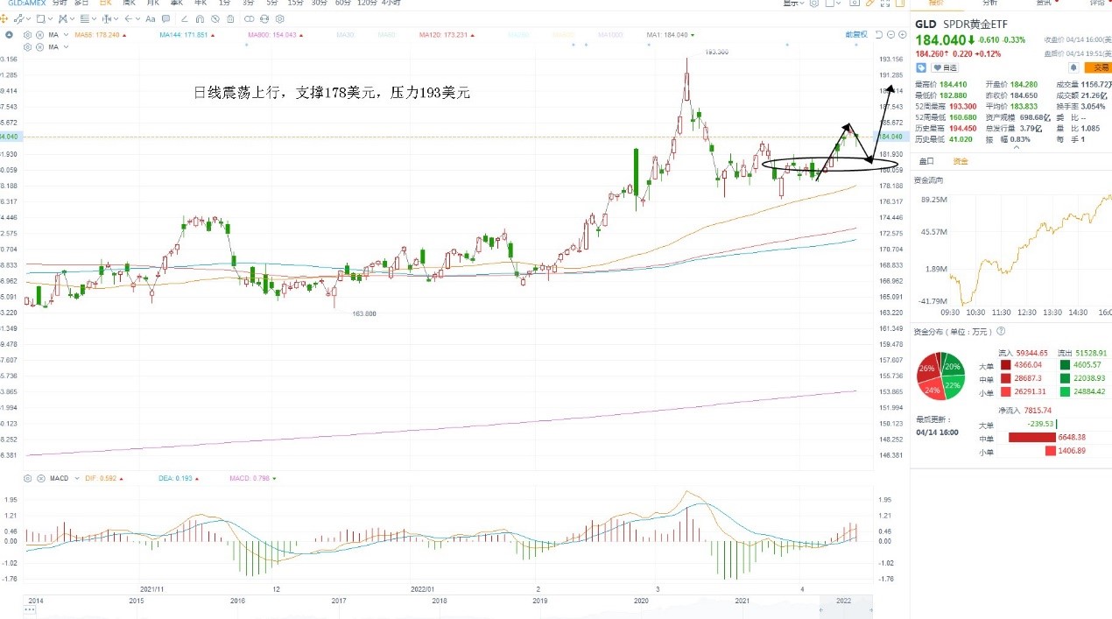Switch to 月K monthly candlestick tab

153,4
